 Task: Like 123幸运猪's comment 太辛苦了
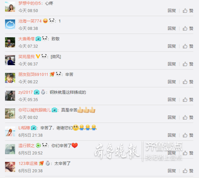[x=188, y=171]
